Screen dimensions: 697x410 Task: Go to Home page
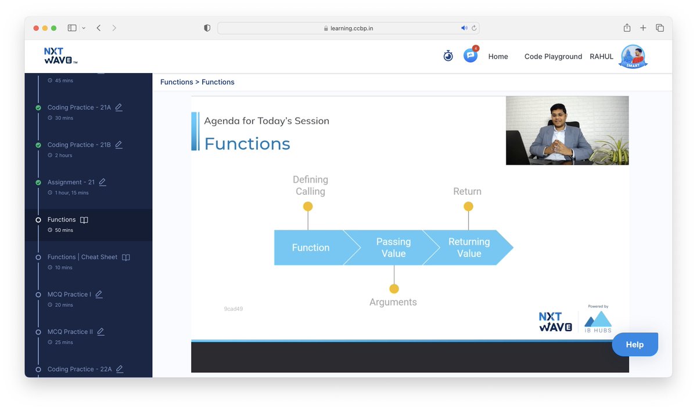[498, 56]
